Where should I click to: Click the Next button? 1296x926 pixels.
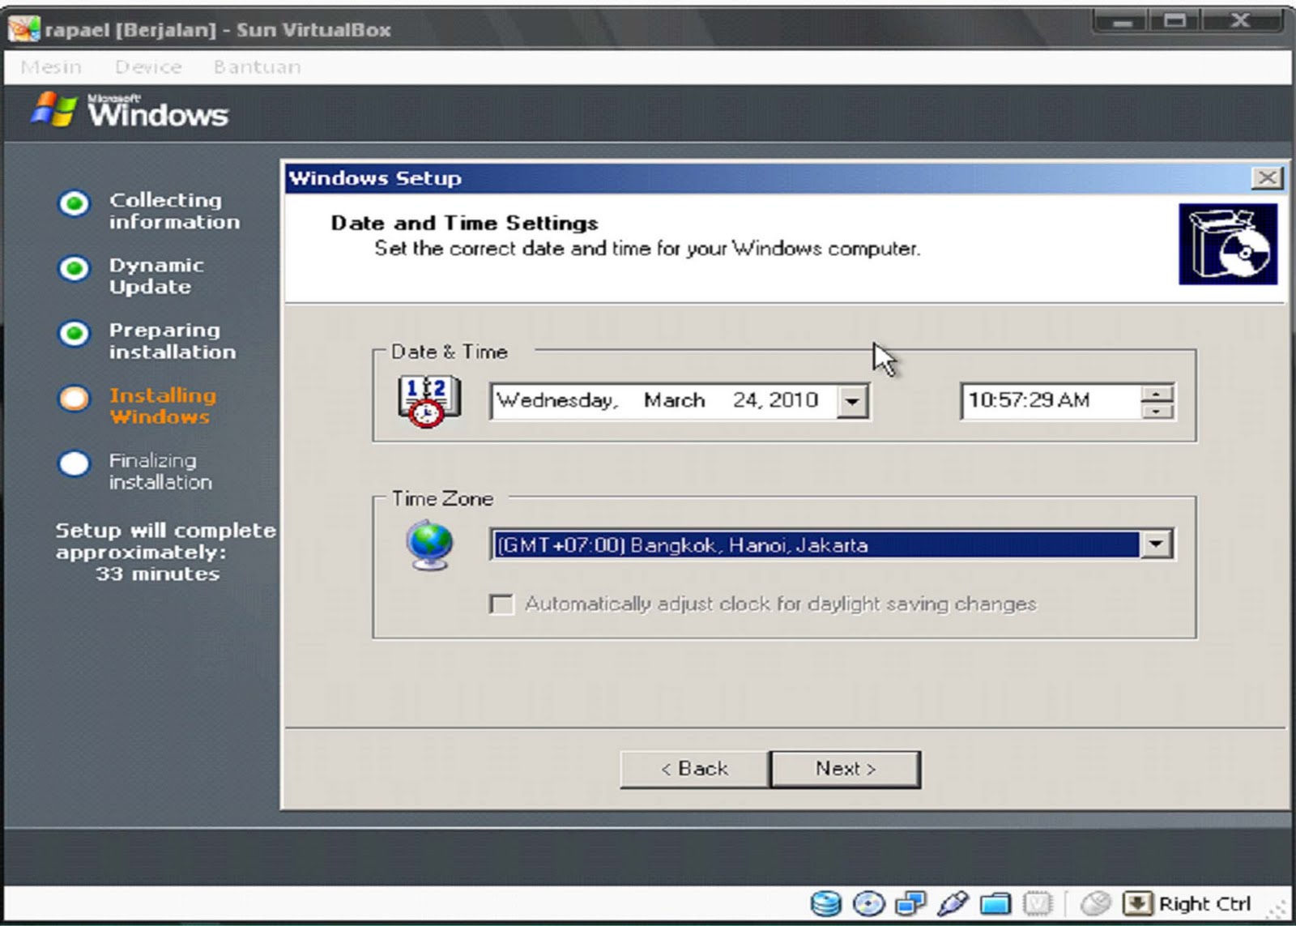[845, 769]
